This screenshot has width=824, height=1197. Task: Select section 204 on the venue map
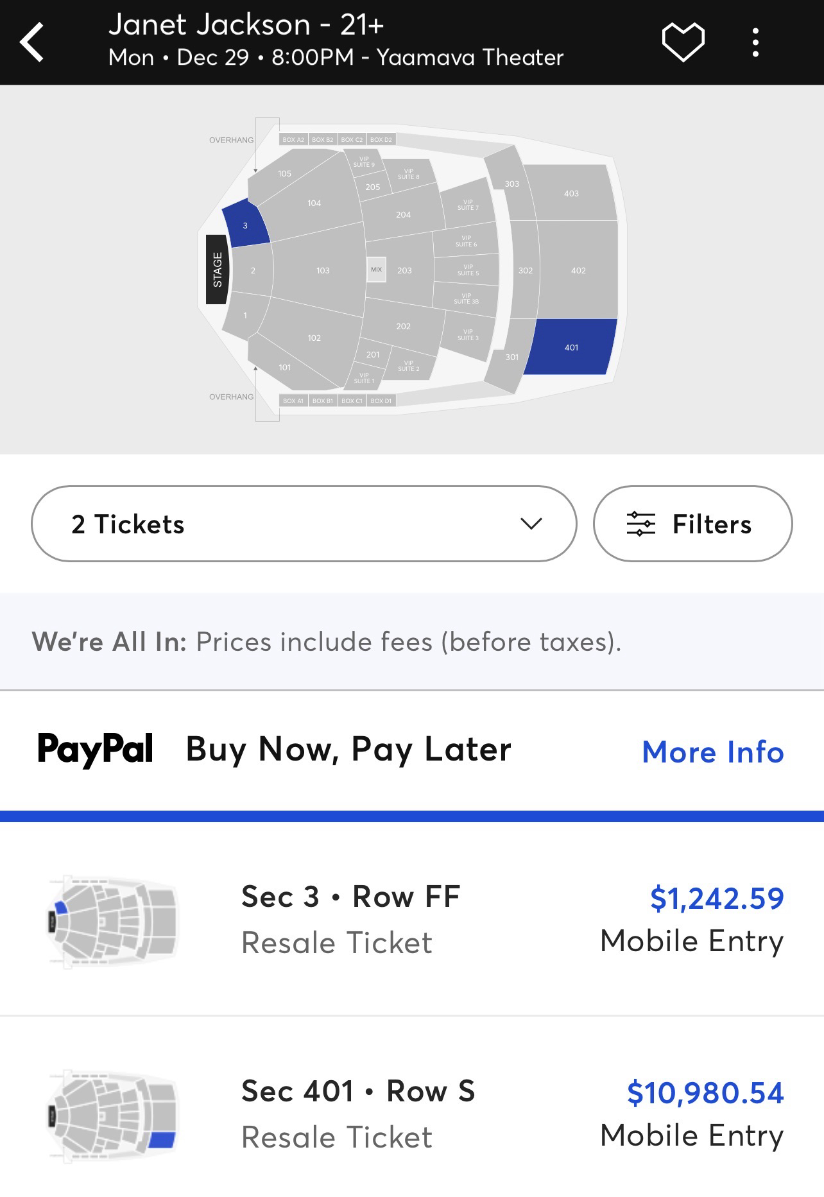403,215
